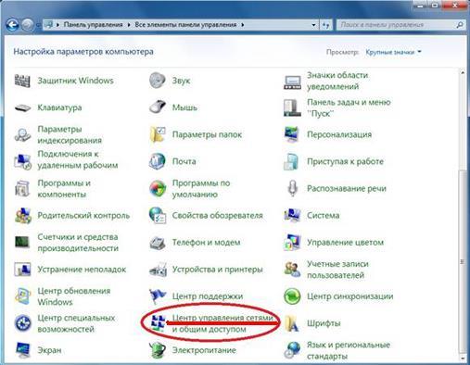
Task: Click the Распознавание речи microphone icon
Action: click(292, 188)
